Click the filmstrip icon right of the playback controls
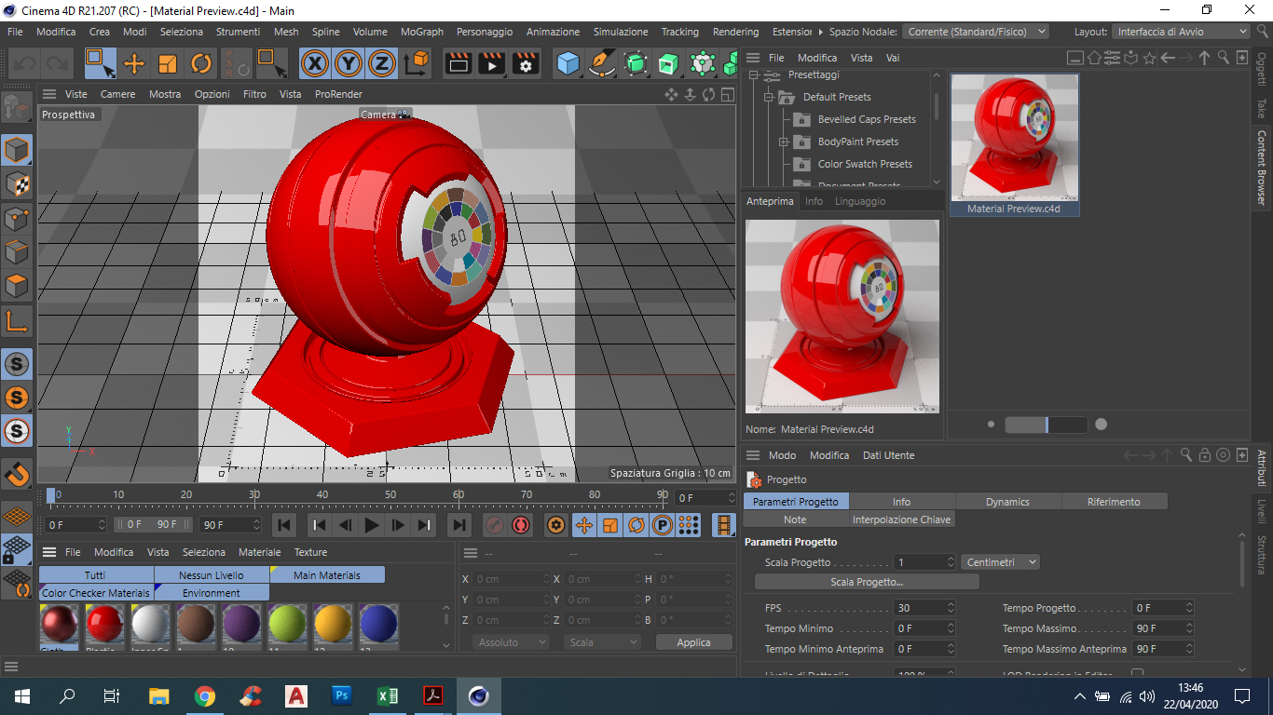This screenshot has height=715, width=1273. (x=724, y=525)
